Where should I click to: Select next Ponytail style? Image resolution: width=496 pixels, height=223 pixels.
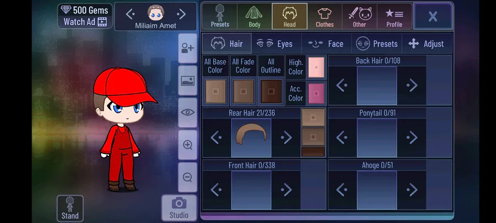(x=412, y=138)
